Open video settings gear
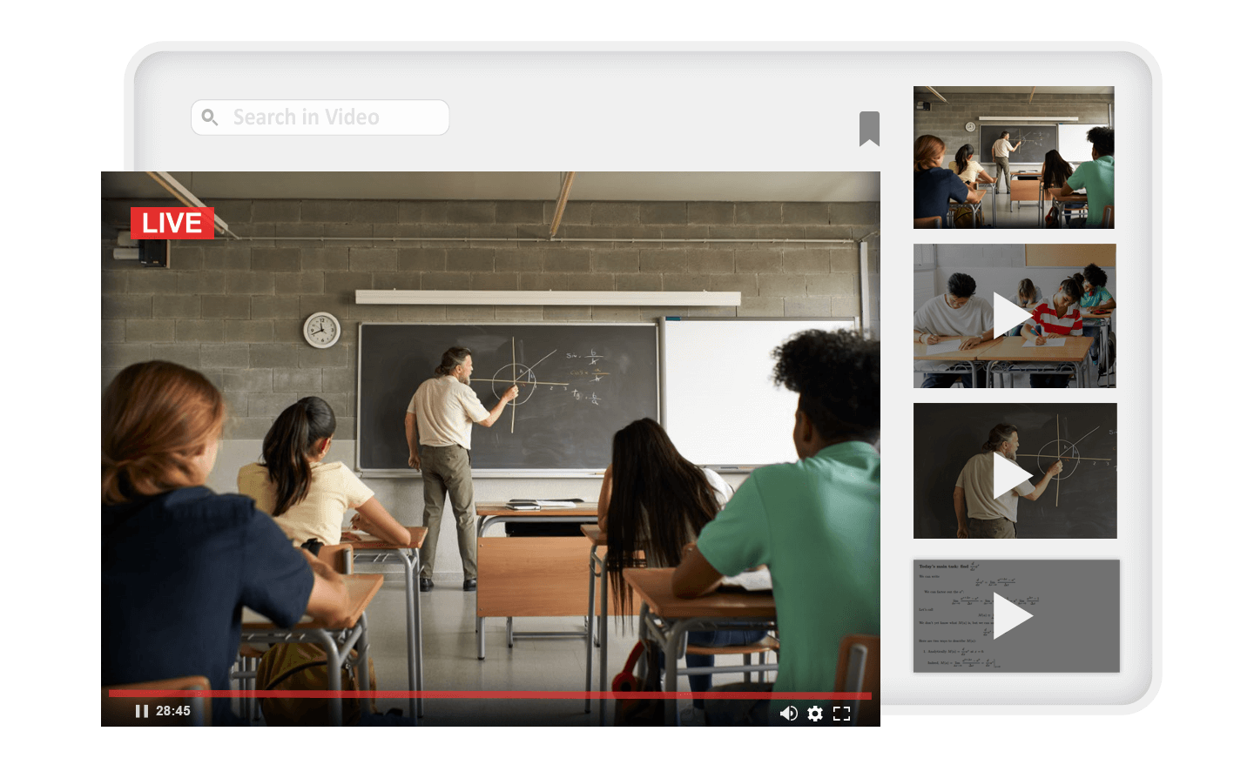This screenshot has width=1254, height=778. click(x=815, y=714)
